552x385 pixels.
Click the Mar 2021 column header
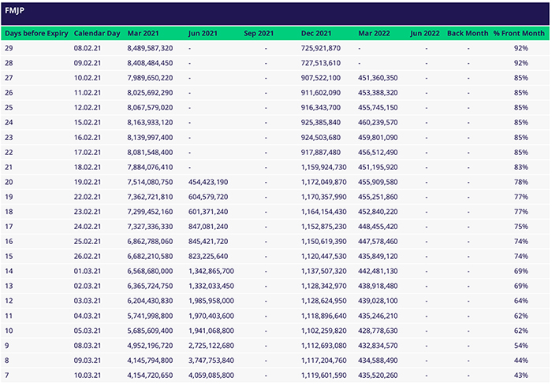(143, 34)
